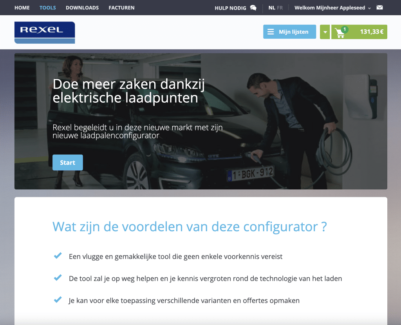The image size is (401, 325).
Task: Click the third blue checkmark bullet
Action: coord(58,300)
